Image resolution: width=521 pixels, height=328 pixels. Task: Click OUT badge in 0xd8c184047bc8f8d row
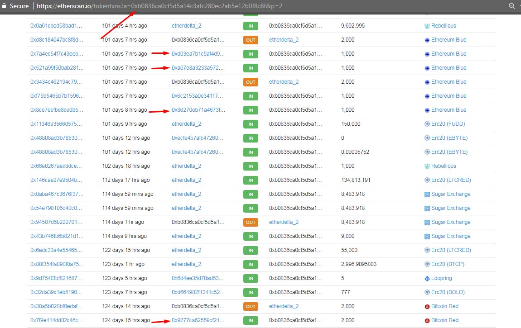pos(251,40)
